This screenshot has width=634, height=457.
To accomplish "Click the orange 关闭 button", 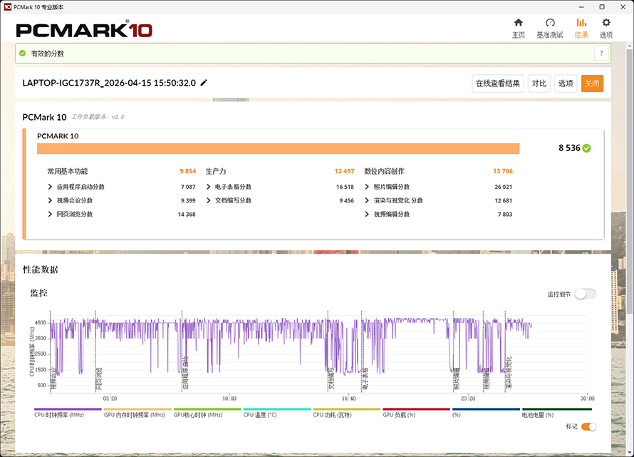I will click(x=592, y=83).
